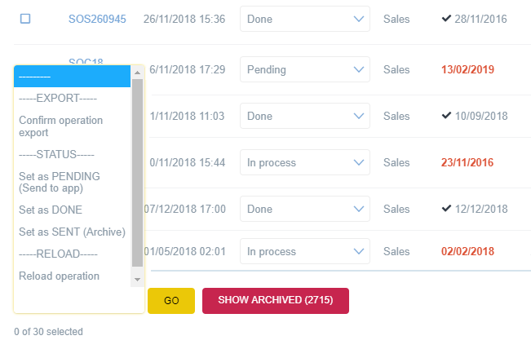Choose Set as SENT (Archive) option
This screenshot has width=531, height=349.
tap(73, 232)
